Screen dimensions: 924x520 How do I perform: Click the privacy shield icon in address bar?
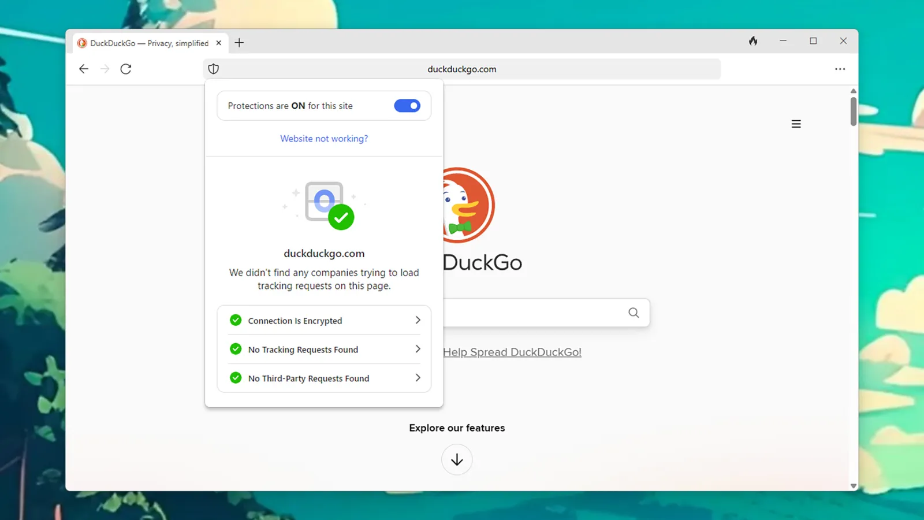[213, 69]
